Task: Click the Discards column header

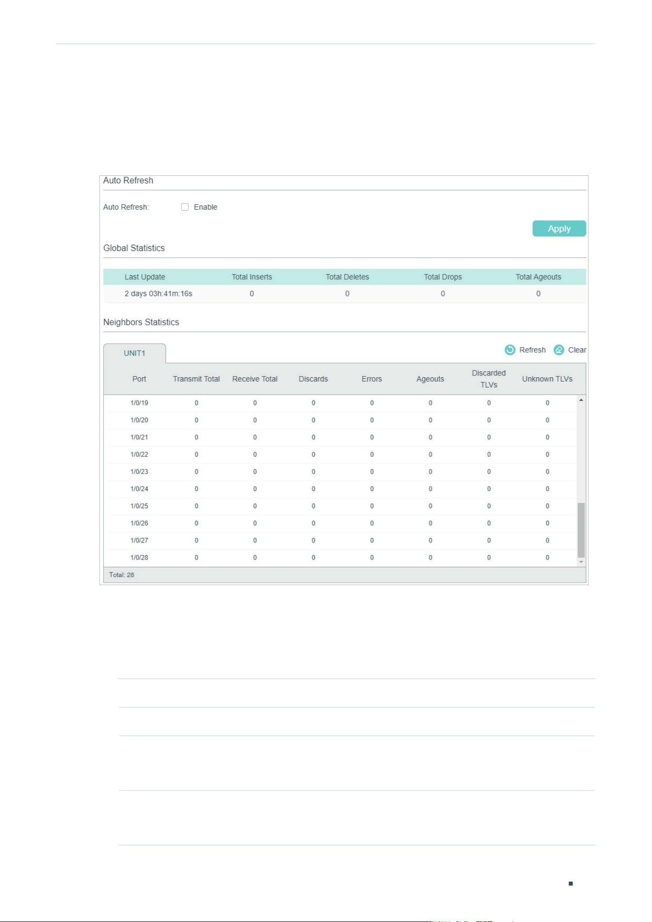Action: point(313,379)
